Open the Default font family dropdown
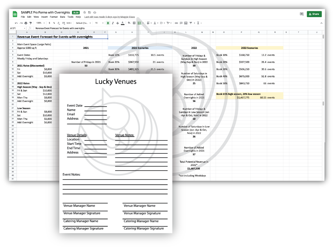 click(x=83, y=23)
